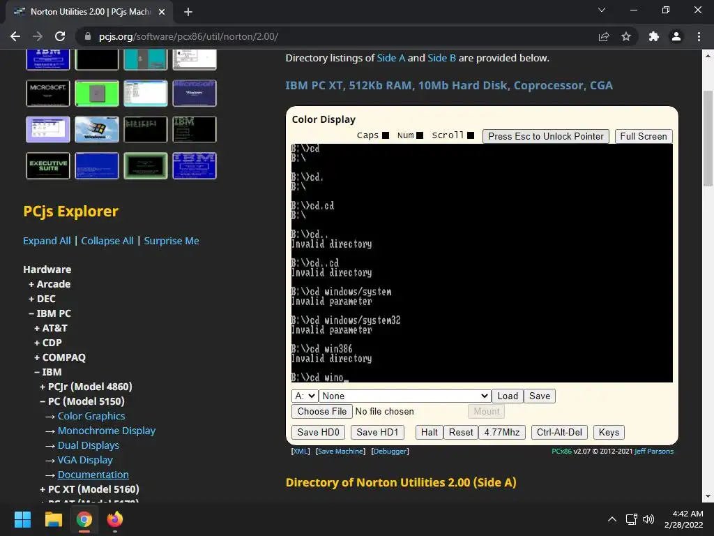Open the clock and date panel
This screenshot has height=536, width=714.
[x=683, y=519]
